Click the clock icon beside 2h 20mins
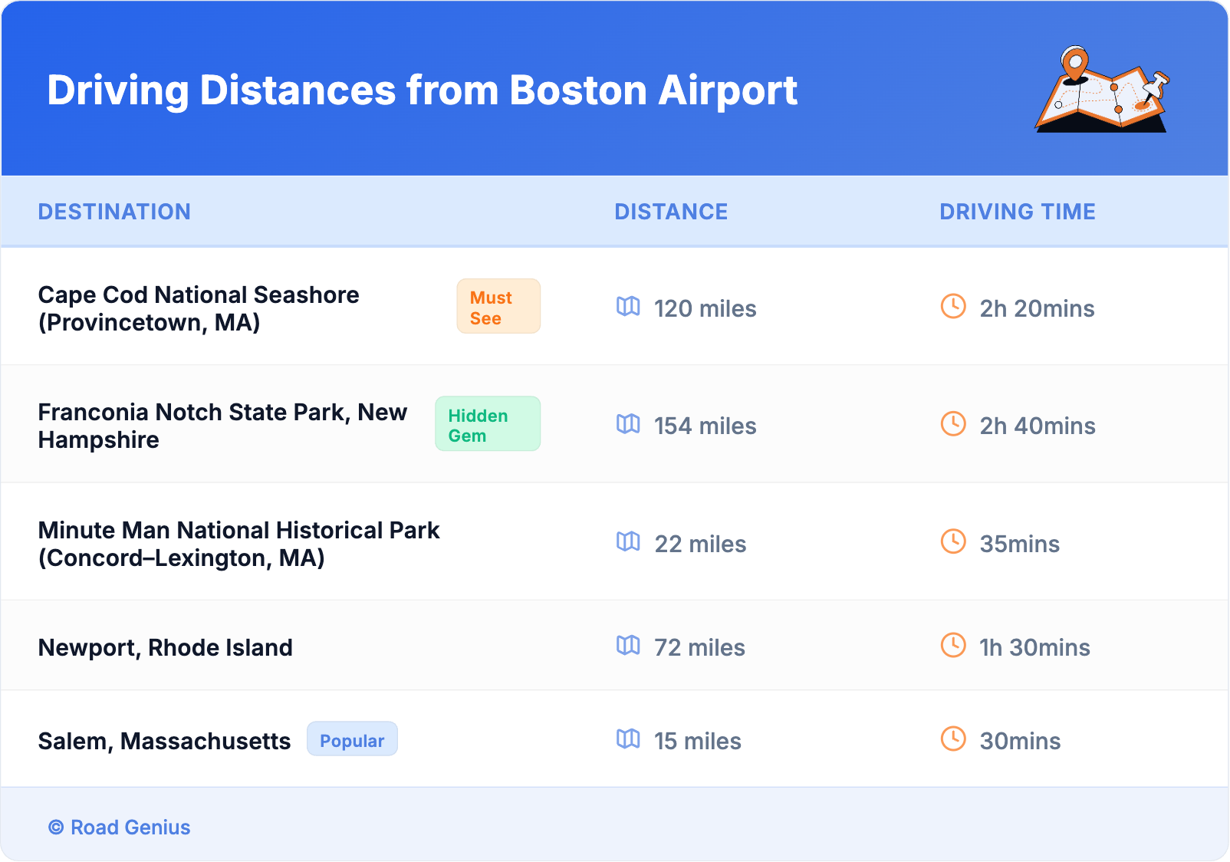 pyautogui.click(x=953, y=307)
